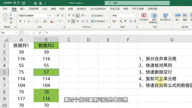This screenshot has width=192, height=108.
Task: Click the Search box in title bar
Action: [x=137, y=3]
